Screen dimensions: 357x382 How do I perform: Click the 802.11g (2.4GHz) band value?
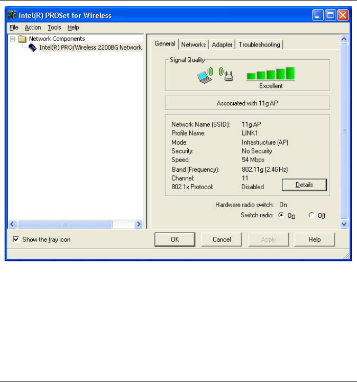tap(264, 169)
